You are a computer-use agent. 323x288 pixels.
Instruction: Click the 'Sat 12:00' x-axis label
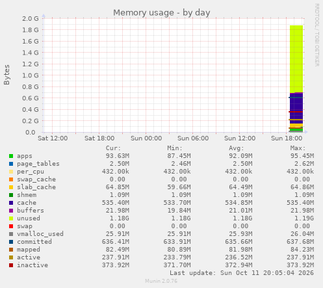(53, 138)
